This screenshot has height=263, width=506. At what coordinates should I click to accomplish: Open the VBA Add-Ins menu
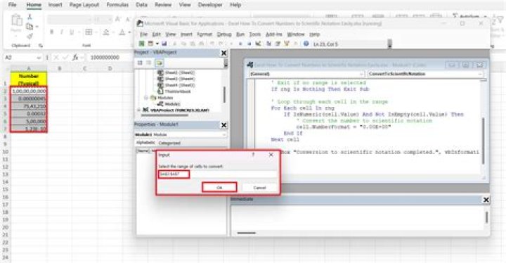[x=273, y=34]
